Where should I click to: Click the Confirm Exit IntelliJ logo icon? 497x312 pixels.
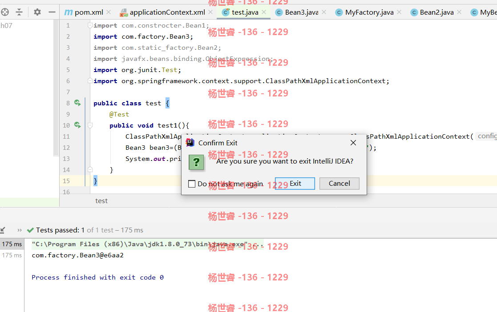190,143
